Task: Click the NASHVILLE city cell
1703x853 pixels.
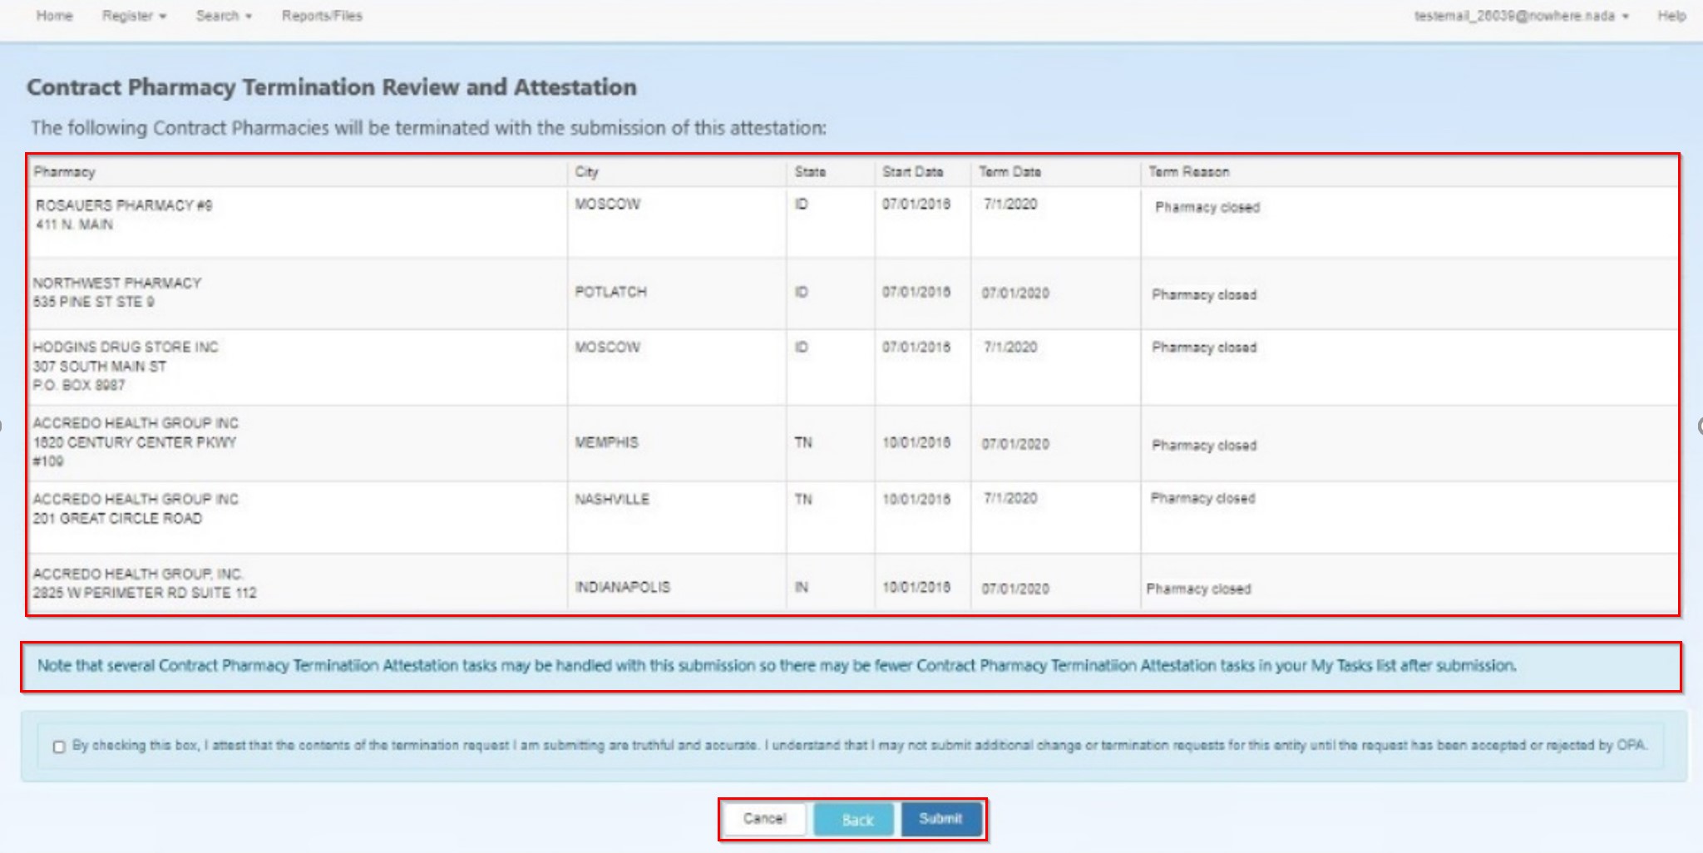Action: pos(612,499)
